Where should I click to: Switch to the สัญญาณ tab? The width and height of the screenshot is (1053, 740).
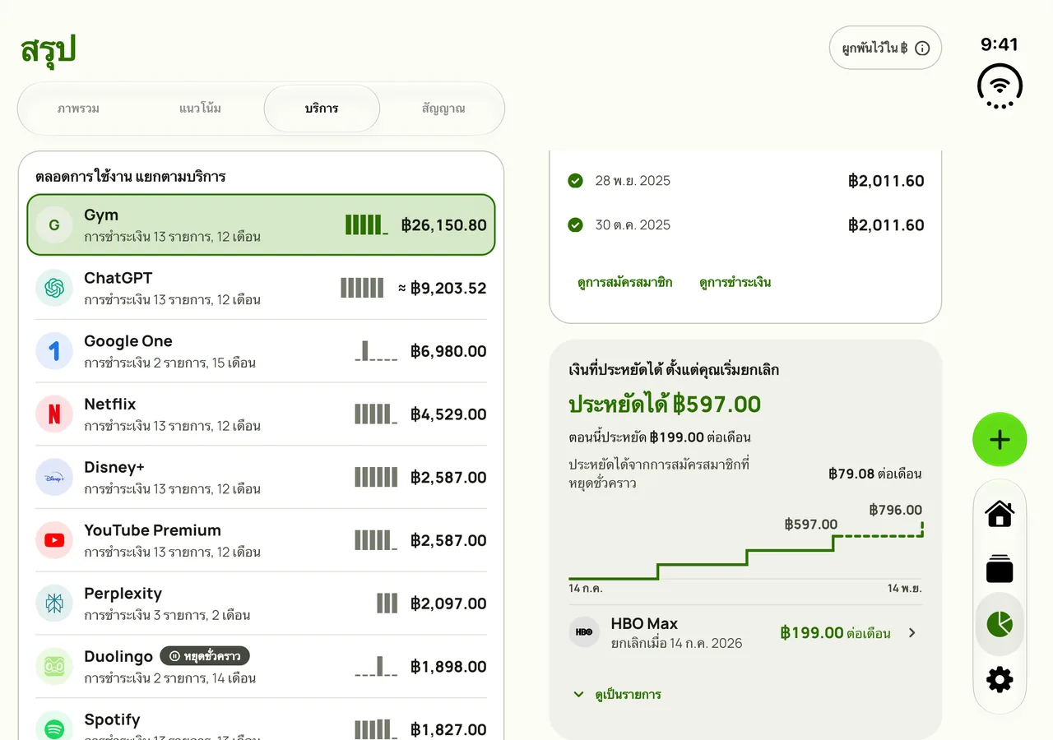443,109
